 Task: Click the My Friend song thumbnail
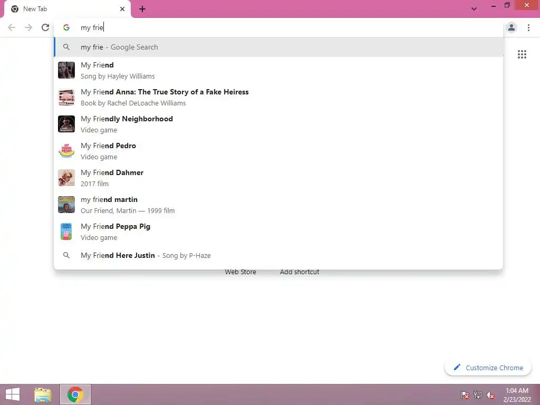click(x=66, y=70)
